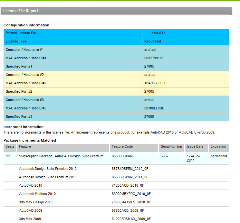This screenshot has height=223, width=240.
Task: Select code 83900MBXPRO_2010_0F
Action: click(x=131, y=194)
